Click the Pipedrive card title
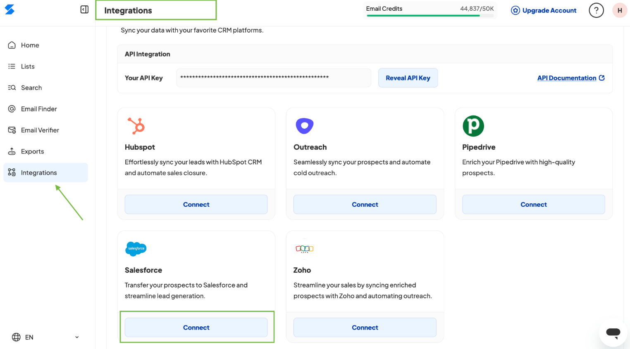630x349 pixels. (479, 147)
